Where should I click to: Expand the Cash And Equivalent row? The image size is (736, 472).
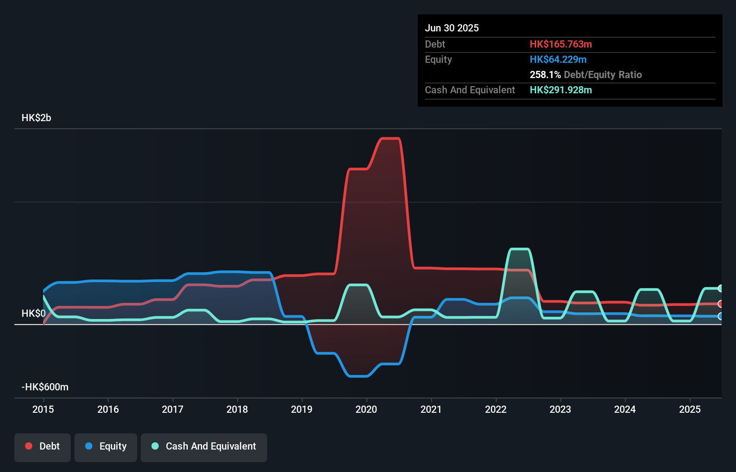[470, 90]
